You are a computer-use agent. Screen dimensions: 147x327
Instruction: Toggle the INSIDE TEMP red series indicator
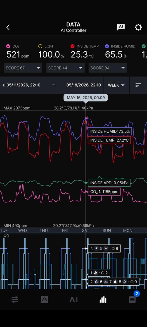point(72,46)
